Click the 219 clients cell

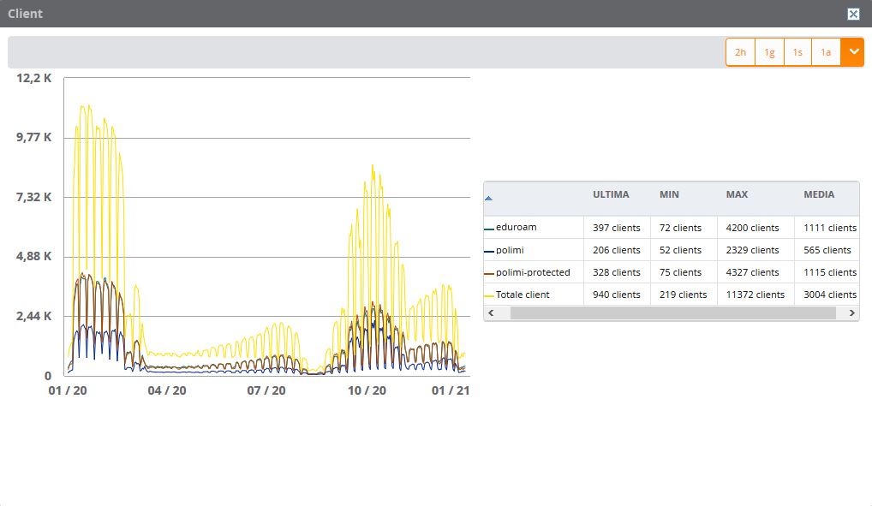point(683,295)
